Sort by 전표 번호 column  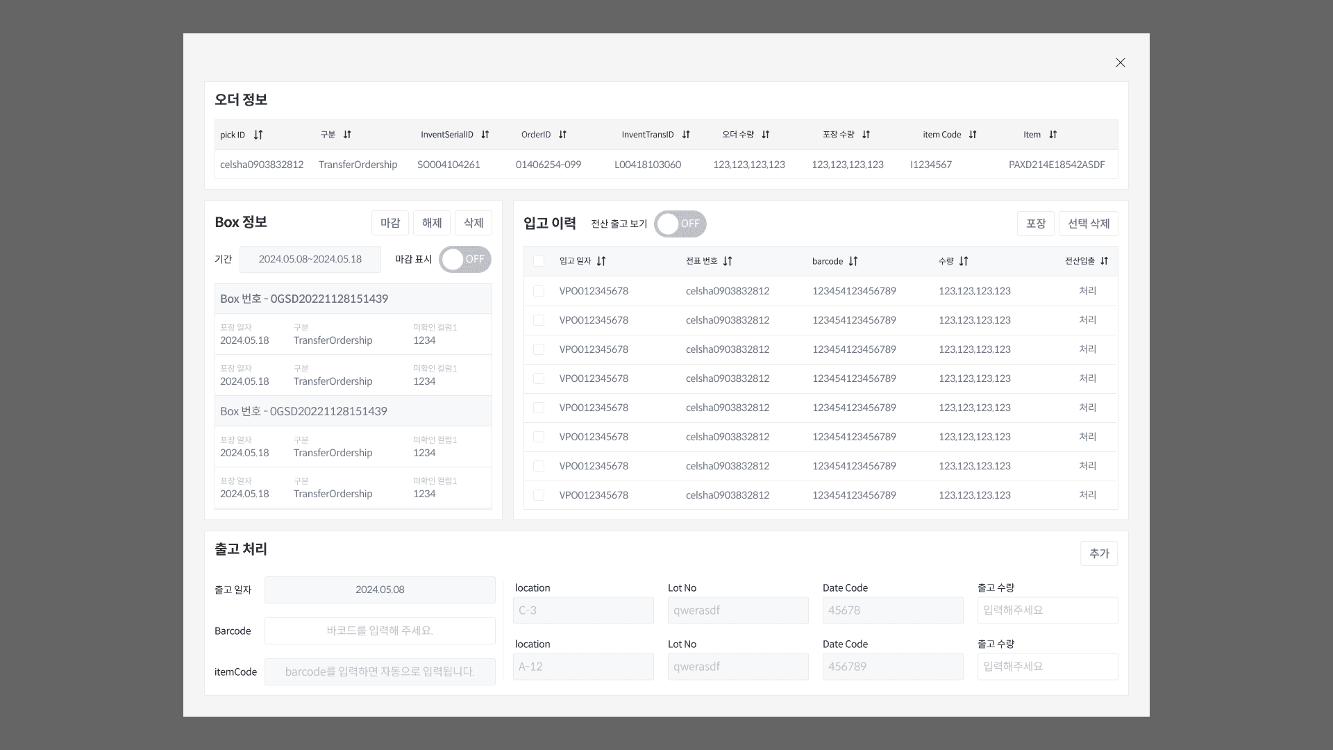pos(728,261)
